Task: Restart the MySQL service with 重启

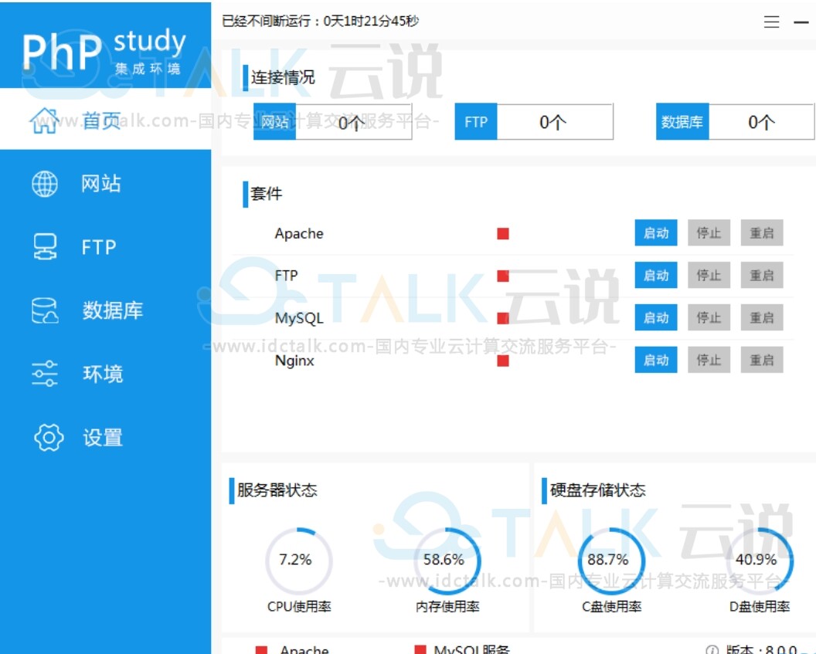Action: point(761,317)
